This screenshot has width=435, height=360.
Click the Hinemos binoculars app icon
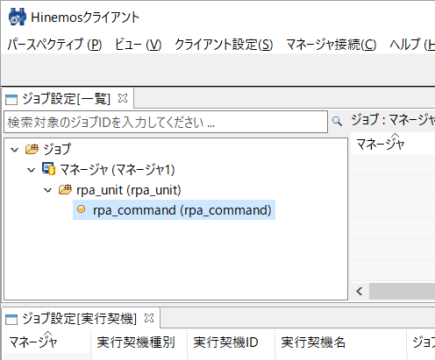pos(18,17)
